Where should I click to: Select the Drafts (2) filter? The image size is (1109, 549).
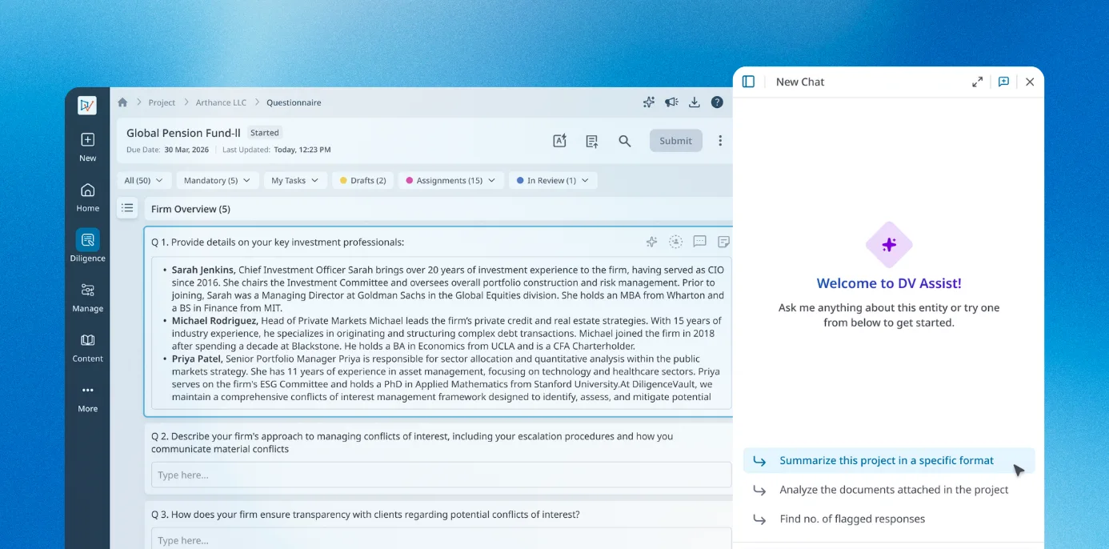click(x=362, y=181)
